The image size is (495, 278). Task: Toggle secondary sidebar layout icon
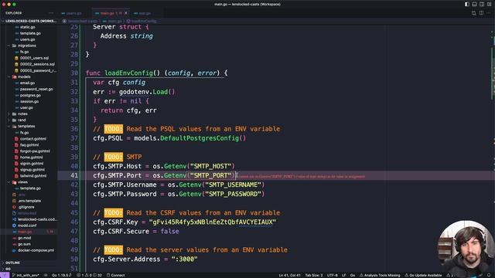coord(482,4)
